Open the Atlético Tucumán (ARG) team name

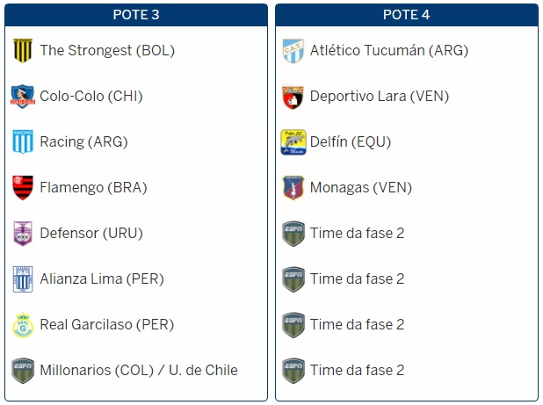point(388,50)
